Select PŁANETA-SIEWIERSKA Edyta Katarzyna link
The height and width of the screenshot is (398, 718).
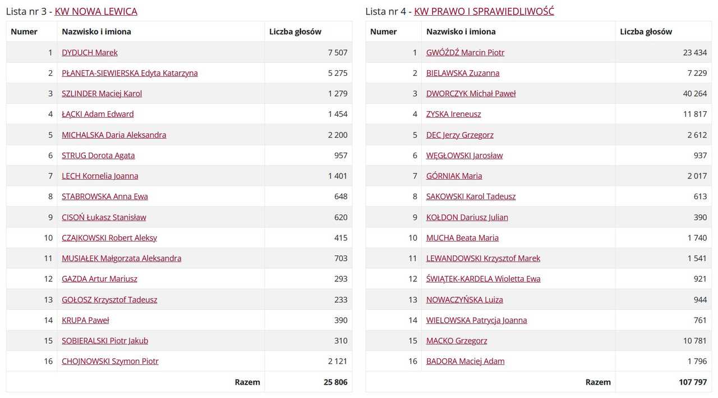(x=130, y=73)
